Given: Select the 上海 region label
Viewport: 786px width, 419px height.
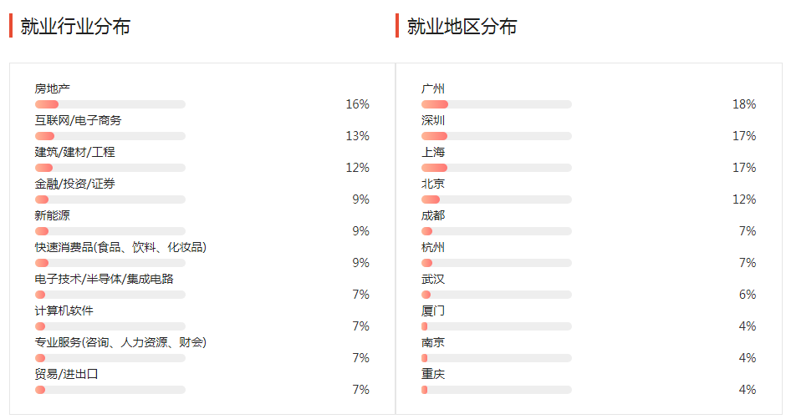Looking at the screenshot, I should pyautogui.click(x=433, y=152).
